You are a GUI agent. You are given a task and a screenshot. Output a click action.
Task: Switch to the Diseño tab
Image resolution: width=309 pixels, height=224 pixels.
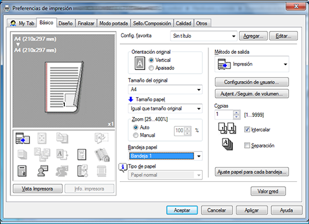pos(66,24)
